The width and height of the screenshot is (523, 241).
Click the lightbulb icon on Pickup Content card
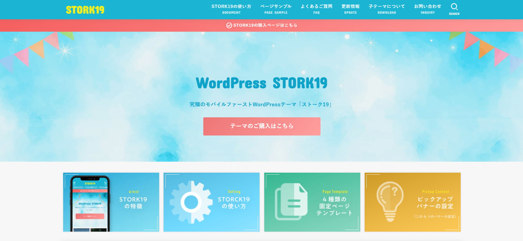click(390, 202)
